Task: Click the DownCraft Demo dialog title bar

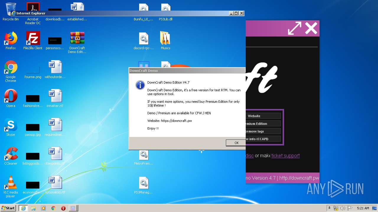Action: tap(187, 71)
